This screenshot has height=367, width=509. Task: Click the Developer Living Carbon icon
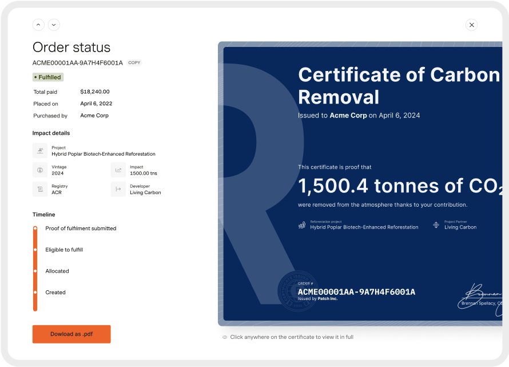[x=118, y=189]
